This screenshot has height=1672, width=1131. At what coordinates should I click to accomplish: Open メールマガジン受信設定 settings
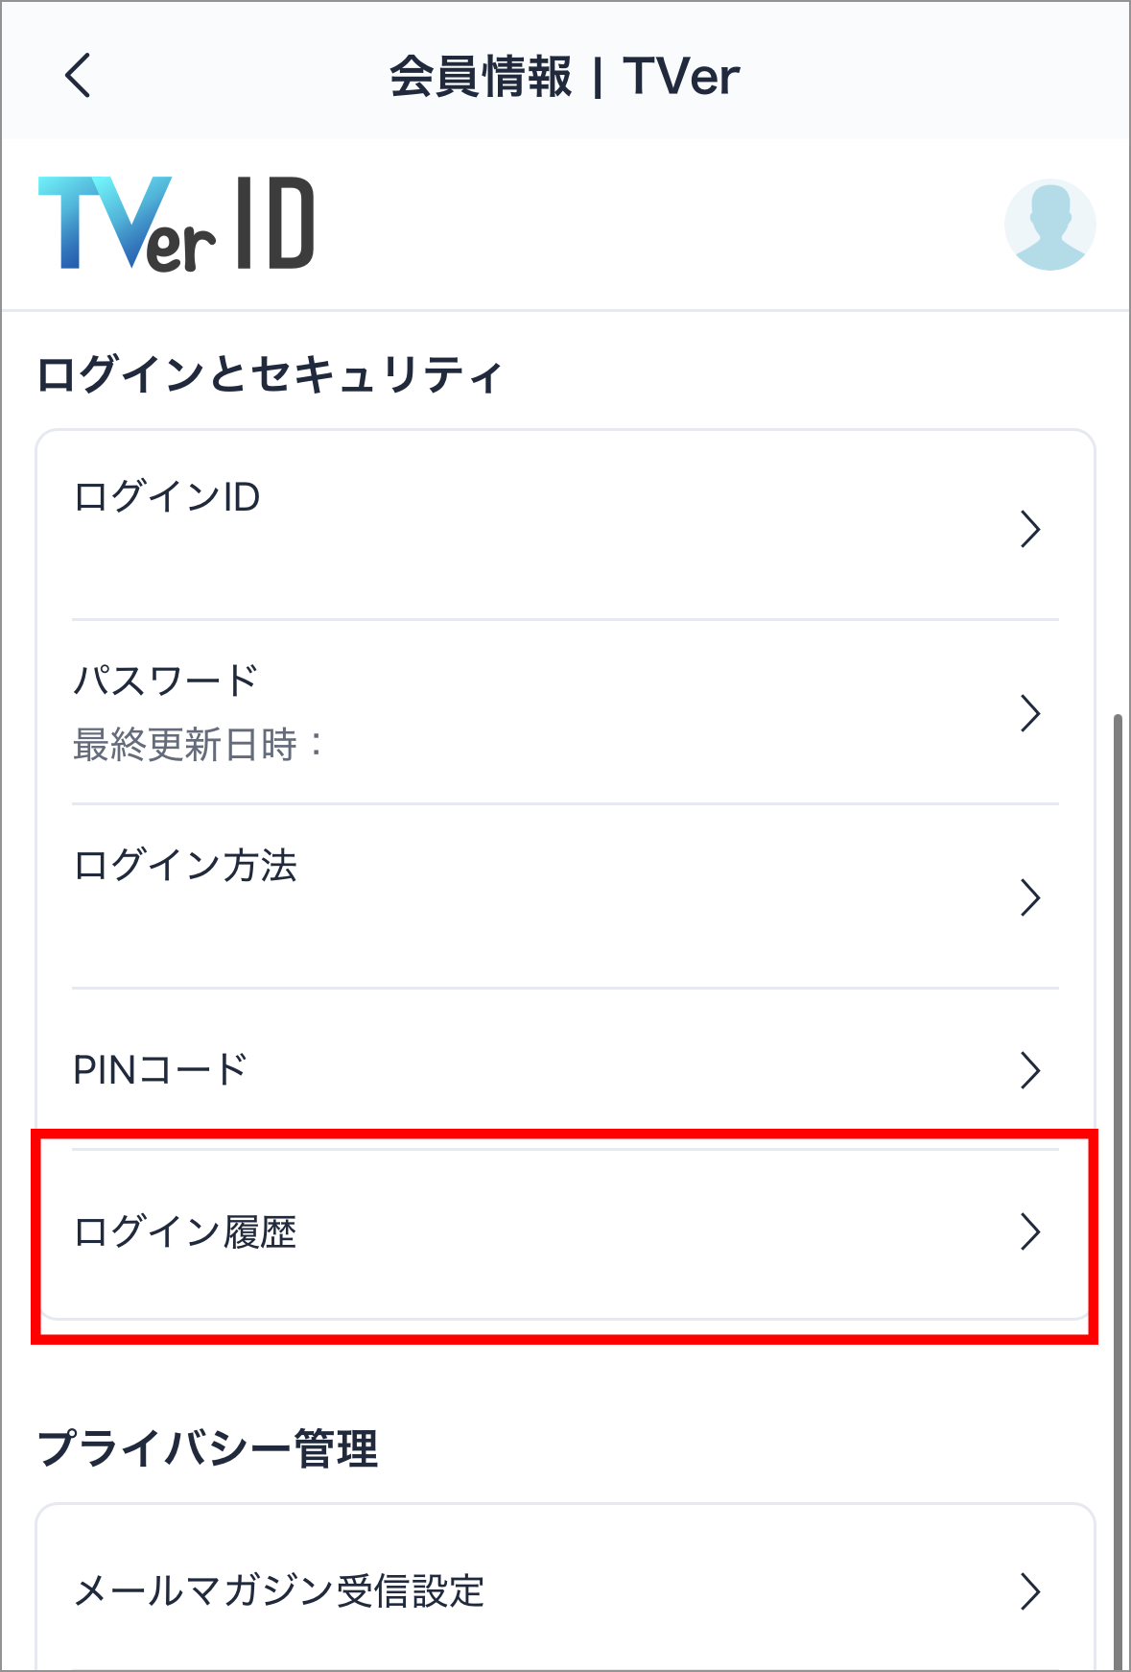pyautogui.click(x=565, y=1591)
